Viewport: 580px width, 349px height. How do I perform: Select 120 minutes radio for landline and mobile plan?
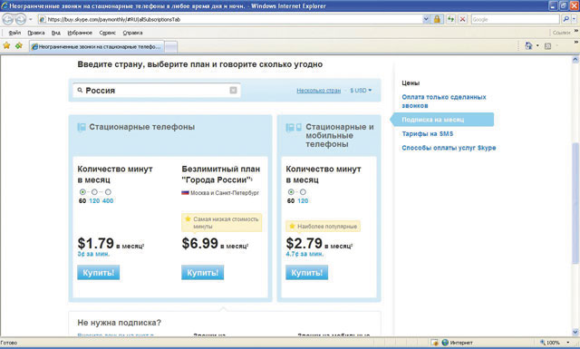[x=303, y=191]
